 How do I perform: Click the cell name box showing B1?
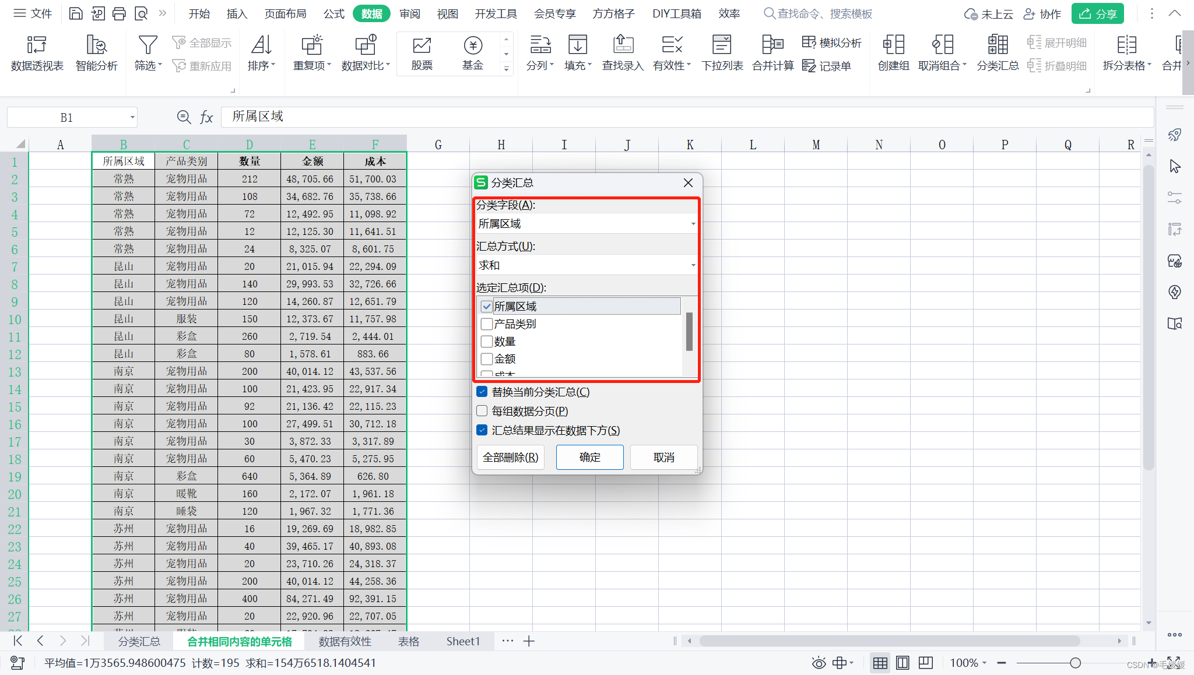point(66,118)
